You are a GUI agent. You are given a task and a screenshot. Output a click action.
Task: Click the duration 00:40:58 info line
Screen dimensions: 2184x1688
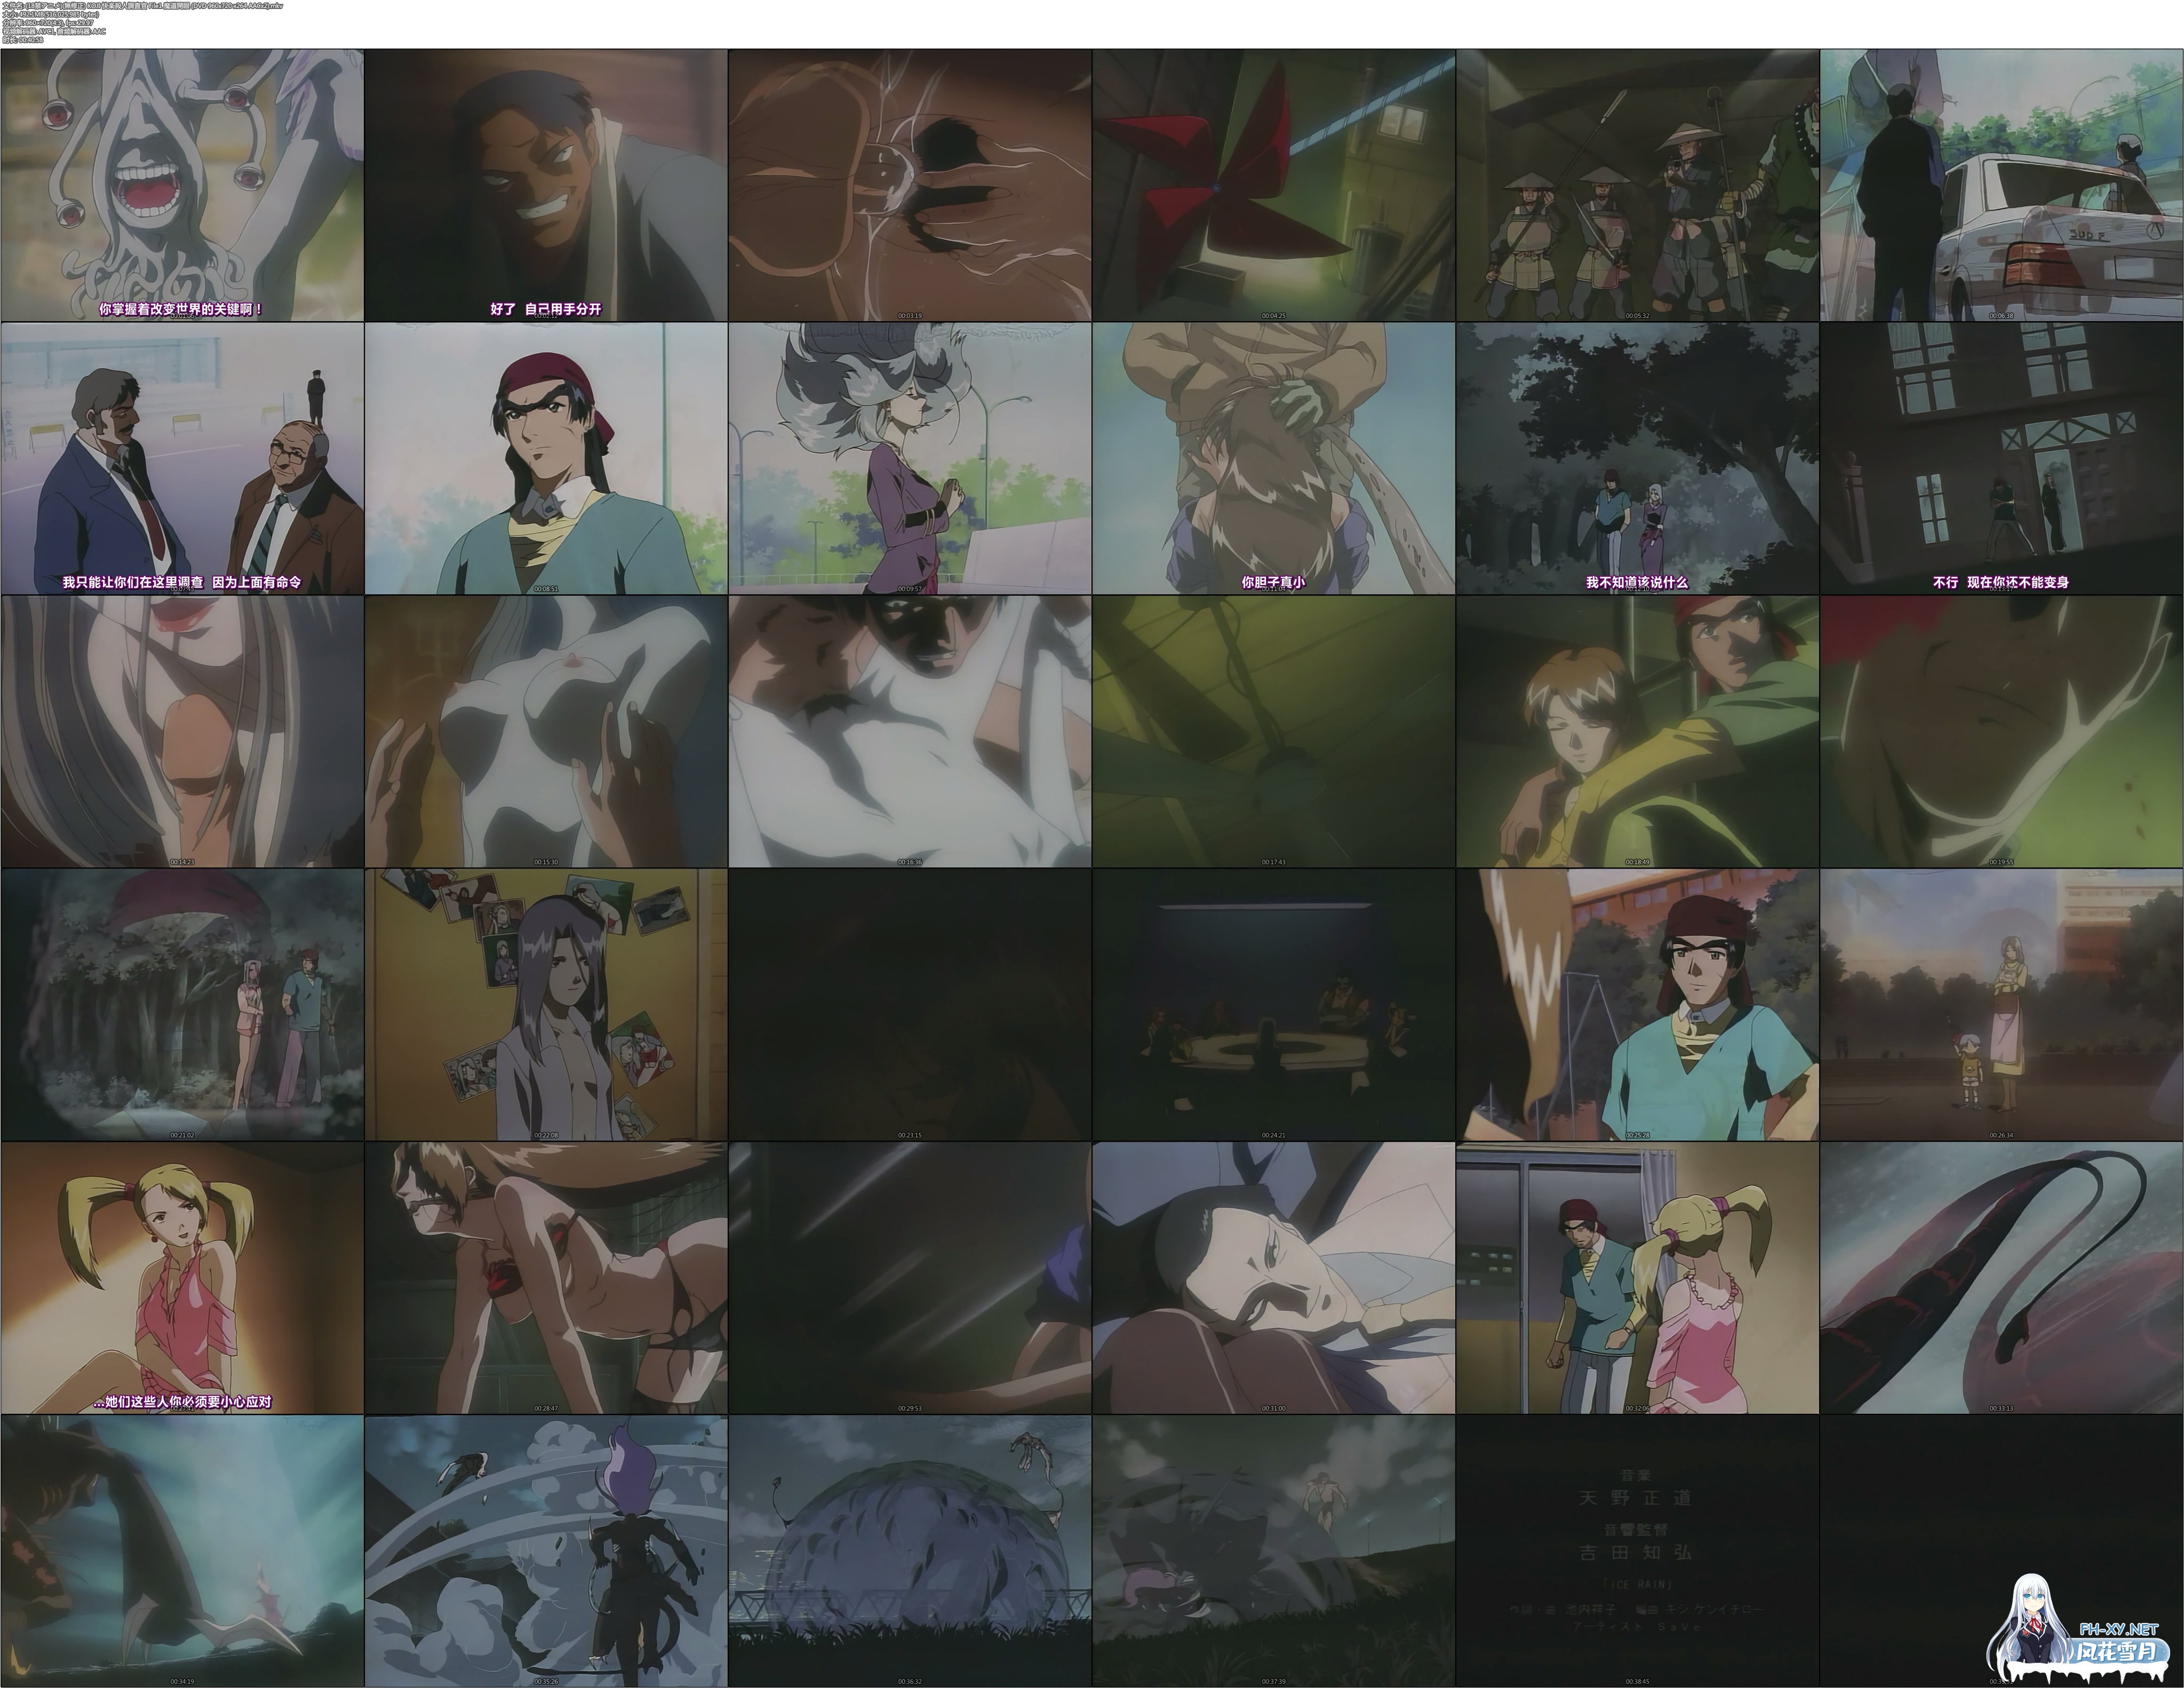pyautogui.click(x=22, y=39)
